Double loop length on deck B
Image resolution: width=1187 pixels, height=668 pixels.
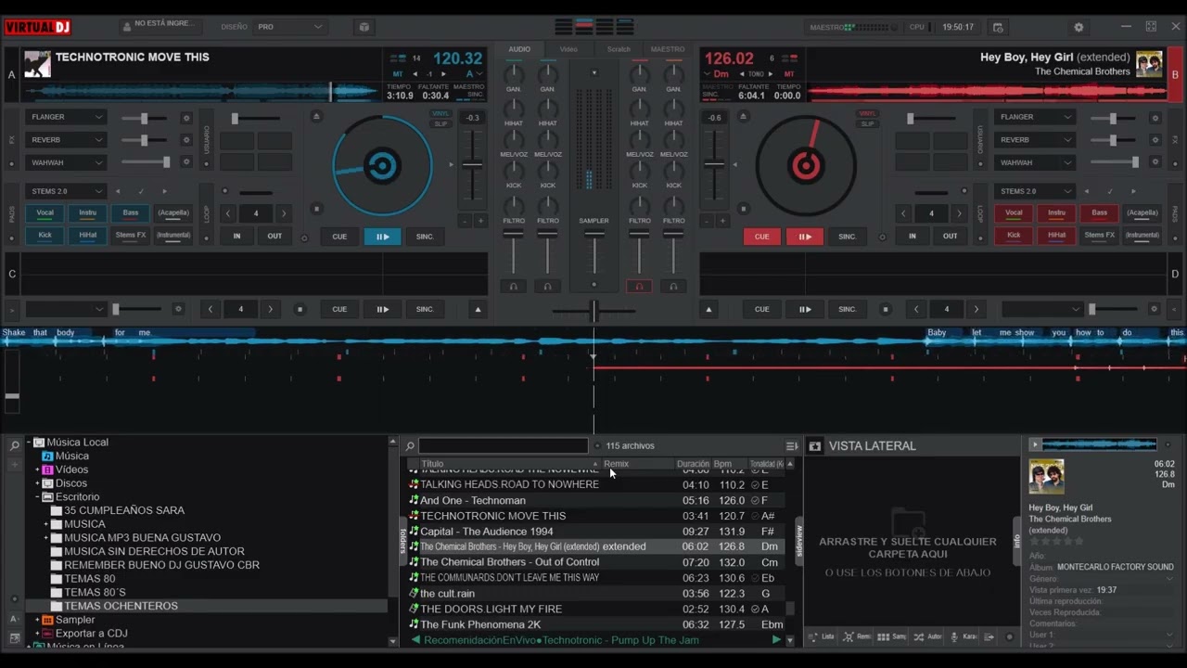point(960,213)
